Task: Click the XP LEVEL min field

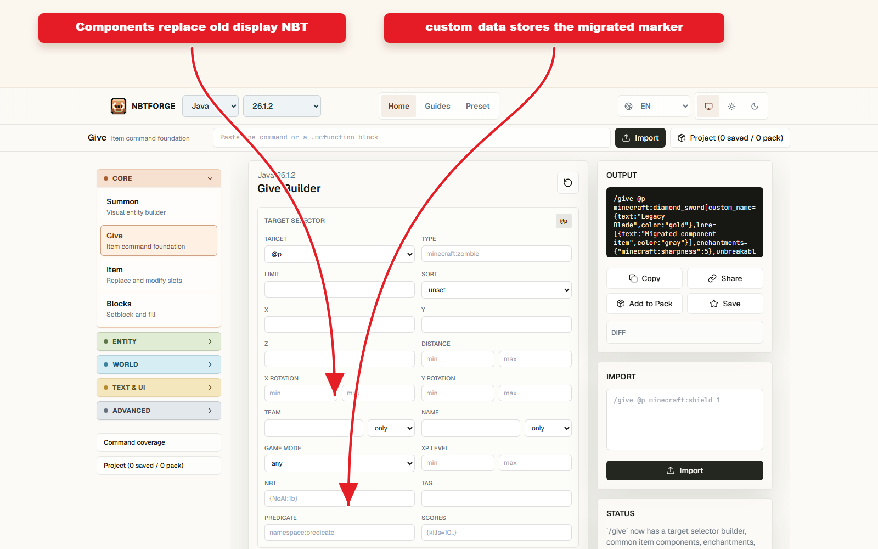Action: coord(458,463)
